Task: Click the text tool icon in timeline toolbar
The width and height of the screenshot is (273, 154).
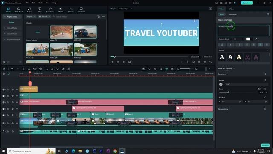Action: coord(46,69)
